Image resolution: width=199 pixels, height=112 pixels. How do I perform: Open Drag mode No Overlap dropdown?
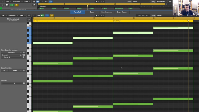(162, 1)
